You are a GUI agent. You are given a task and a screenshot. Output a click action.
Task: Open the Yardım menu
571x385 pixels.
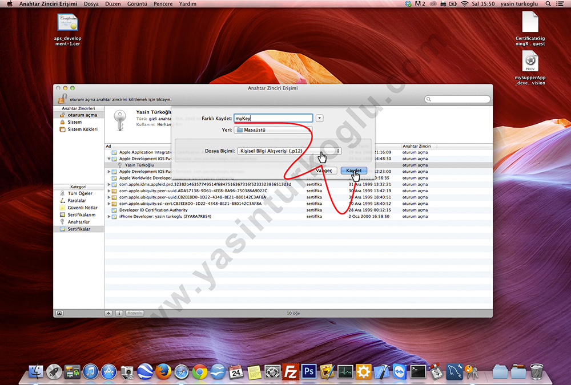[187, 3]
